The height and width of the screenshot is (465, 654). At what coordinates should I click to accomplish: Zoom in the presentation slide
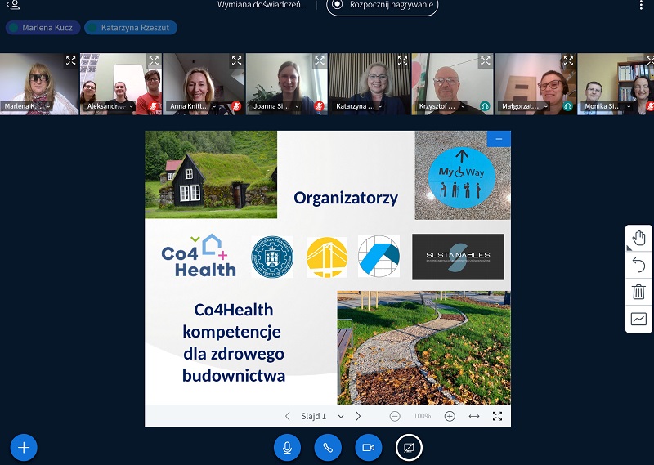(x=449, y=416)
